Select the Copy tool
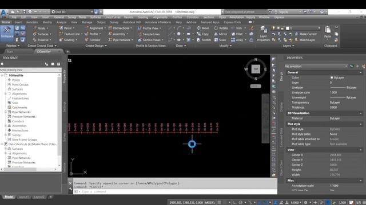The image size is (366, 205). 202,34
